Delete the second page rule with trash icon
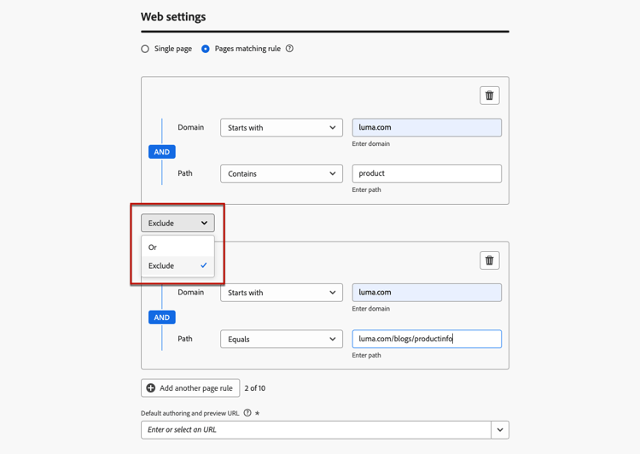Screen dimensions: 640x454 [489, 260]
